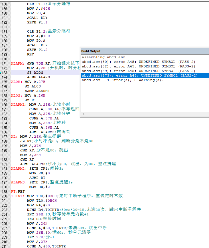This screenshot has height=248, width=209.
Task: Click the ALOM: label on line 175
Action: [x=17, y=82]
